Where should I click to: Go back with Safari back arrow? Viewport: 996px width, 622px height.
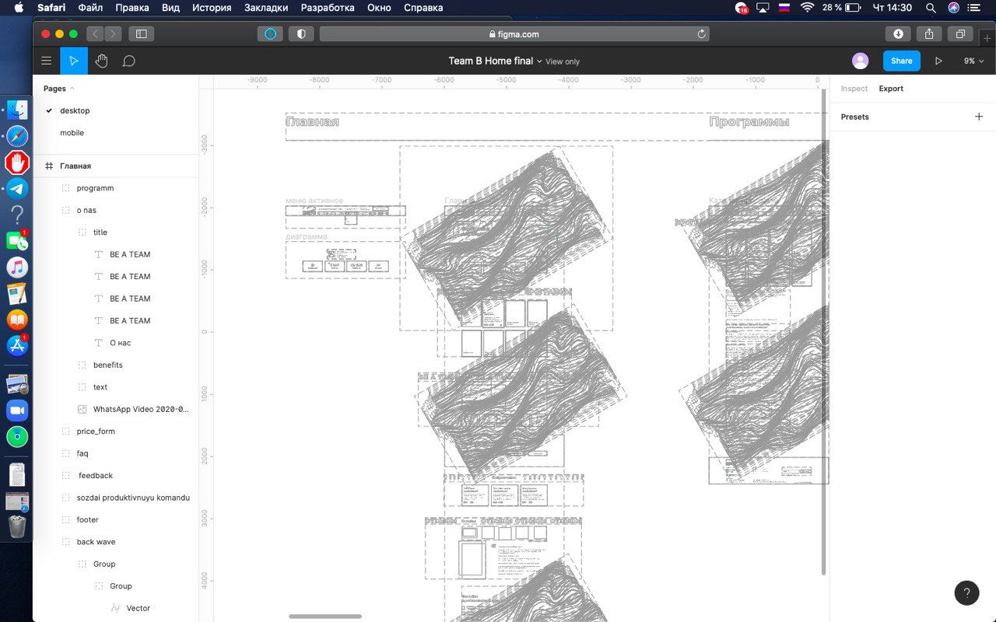pyautogui.click(x=95, y=33)
